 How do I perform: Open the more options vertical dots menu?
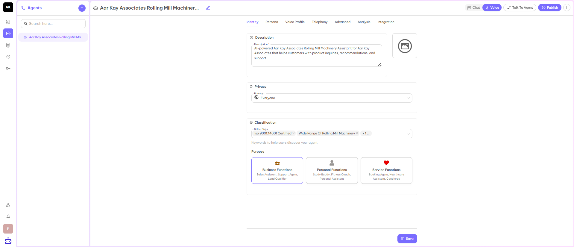click(567, 8)
